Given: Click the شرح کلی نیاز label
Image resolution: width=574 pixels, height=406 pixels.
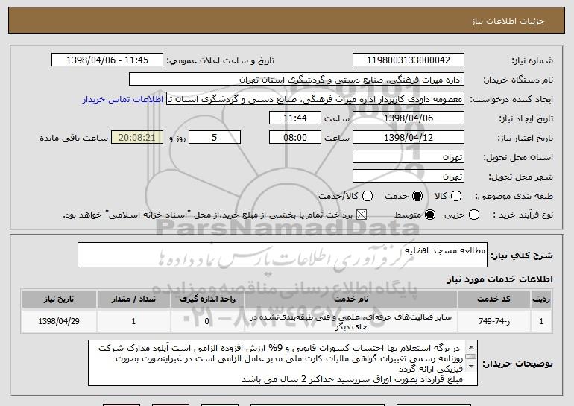Looking at the screenshot, I should tap(522, 256).
